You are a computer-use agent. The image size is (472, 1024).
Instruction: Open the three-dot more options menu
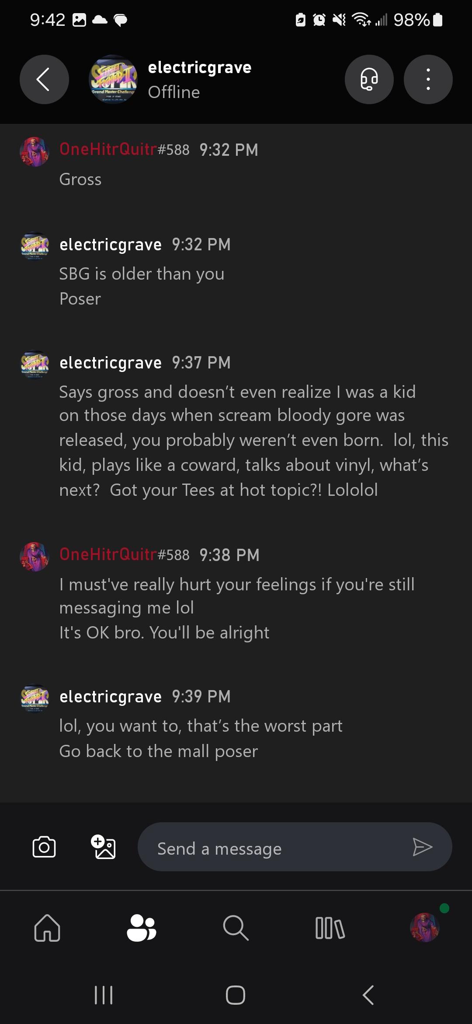[428, 80]
